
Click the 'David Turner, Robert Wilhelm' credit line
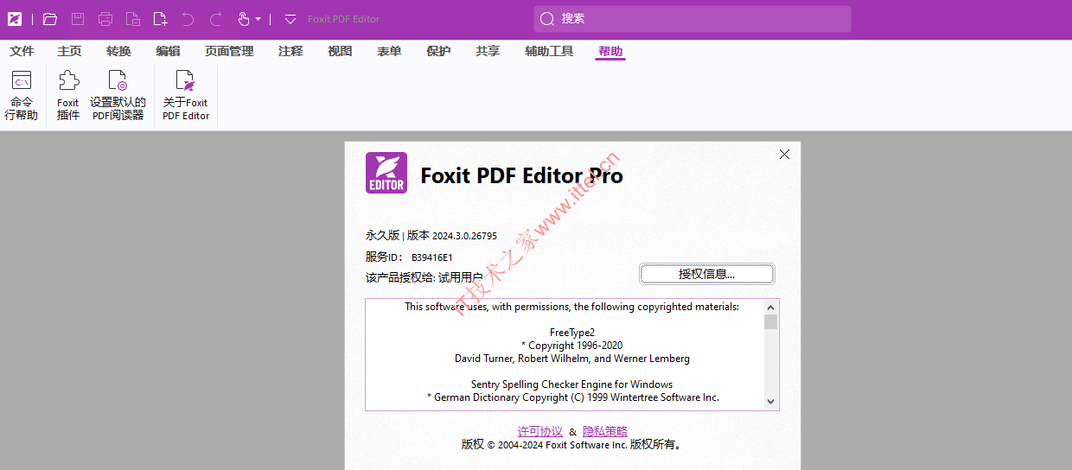tap(572, 359)
